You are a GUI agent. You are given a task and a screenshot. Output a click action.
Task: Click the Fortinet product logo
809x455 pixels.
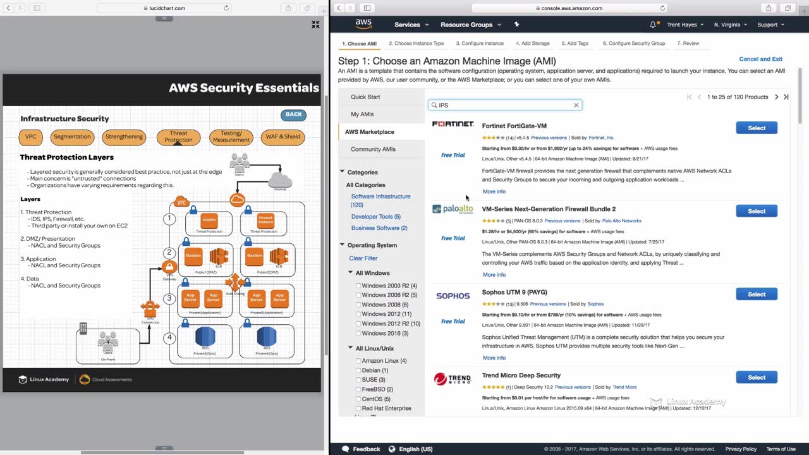tap(453, 124)
